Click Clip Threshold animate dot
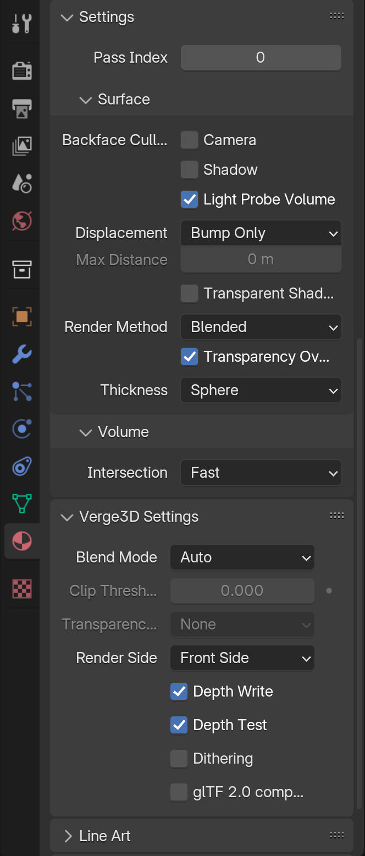The width and height of the screenshot is (365, 856). coord(329,591)
